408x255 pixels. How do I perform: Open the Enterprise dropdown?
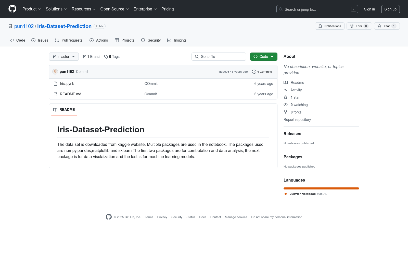145,9
